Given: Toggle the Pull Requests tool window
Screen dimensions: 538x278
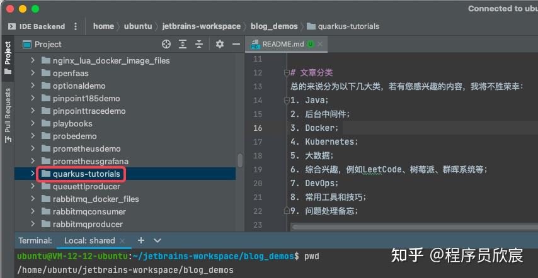Looking at the screenshot, I should tap(8, 114).
